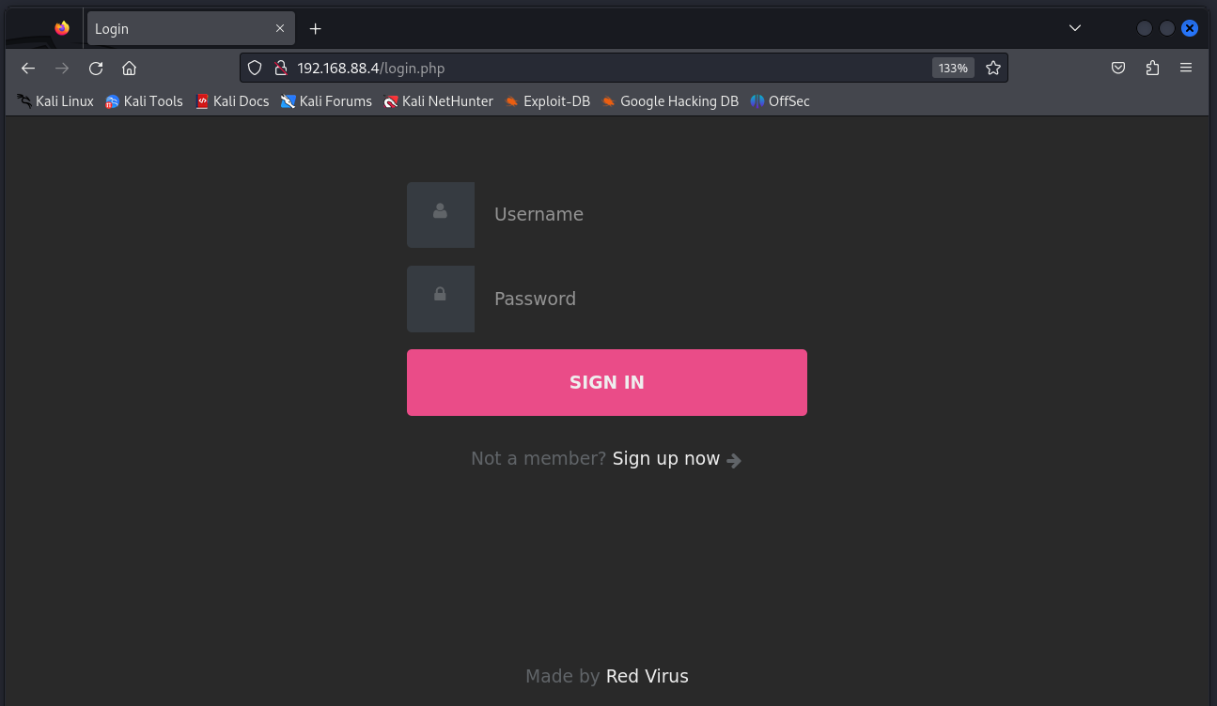Click the browser back arrow button
Screen dimensions: 1217x706
pyautogui.click(x=28, y=68)
